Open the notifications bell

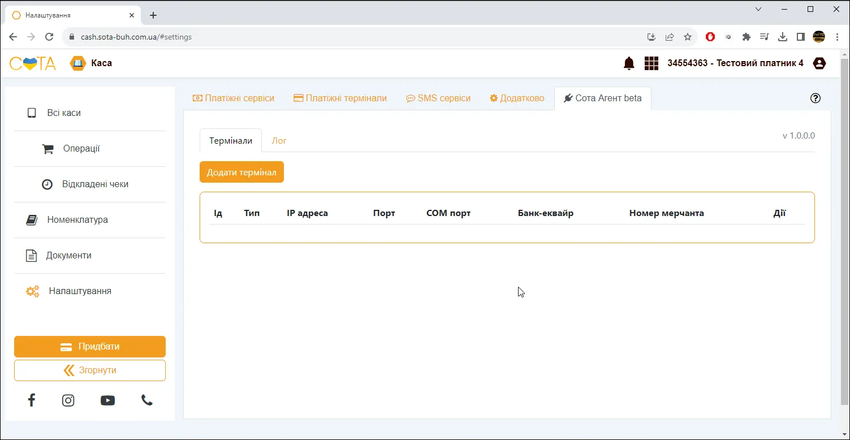[629, 63]
